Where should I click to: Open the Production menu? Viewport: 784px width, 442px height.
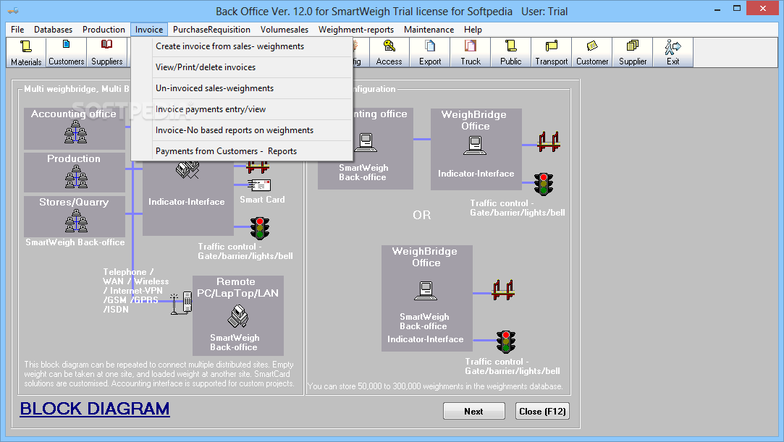(104, 30)
